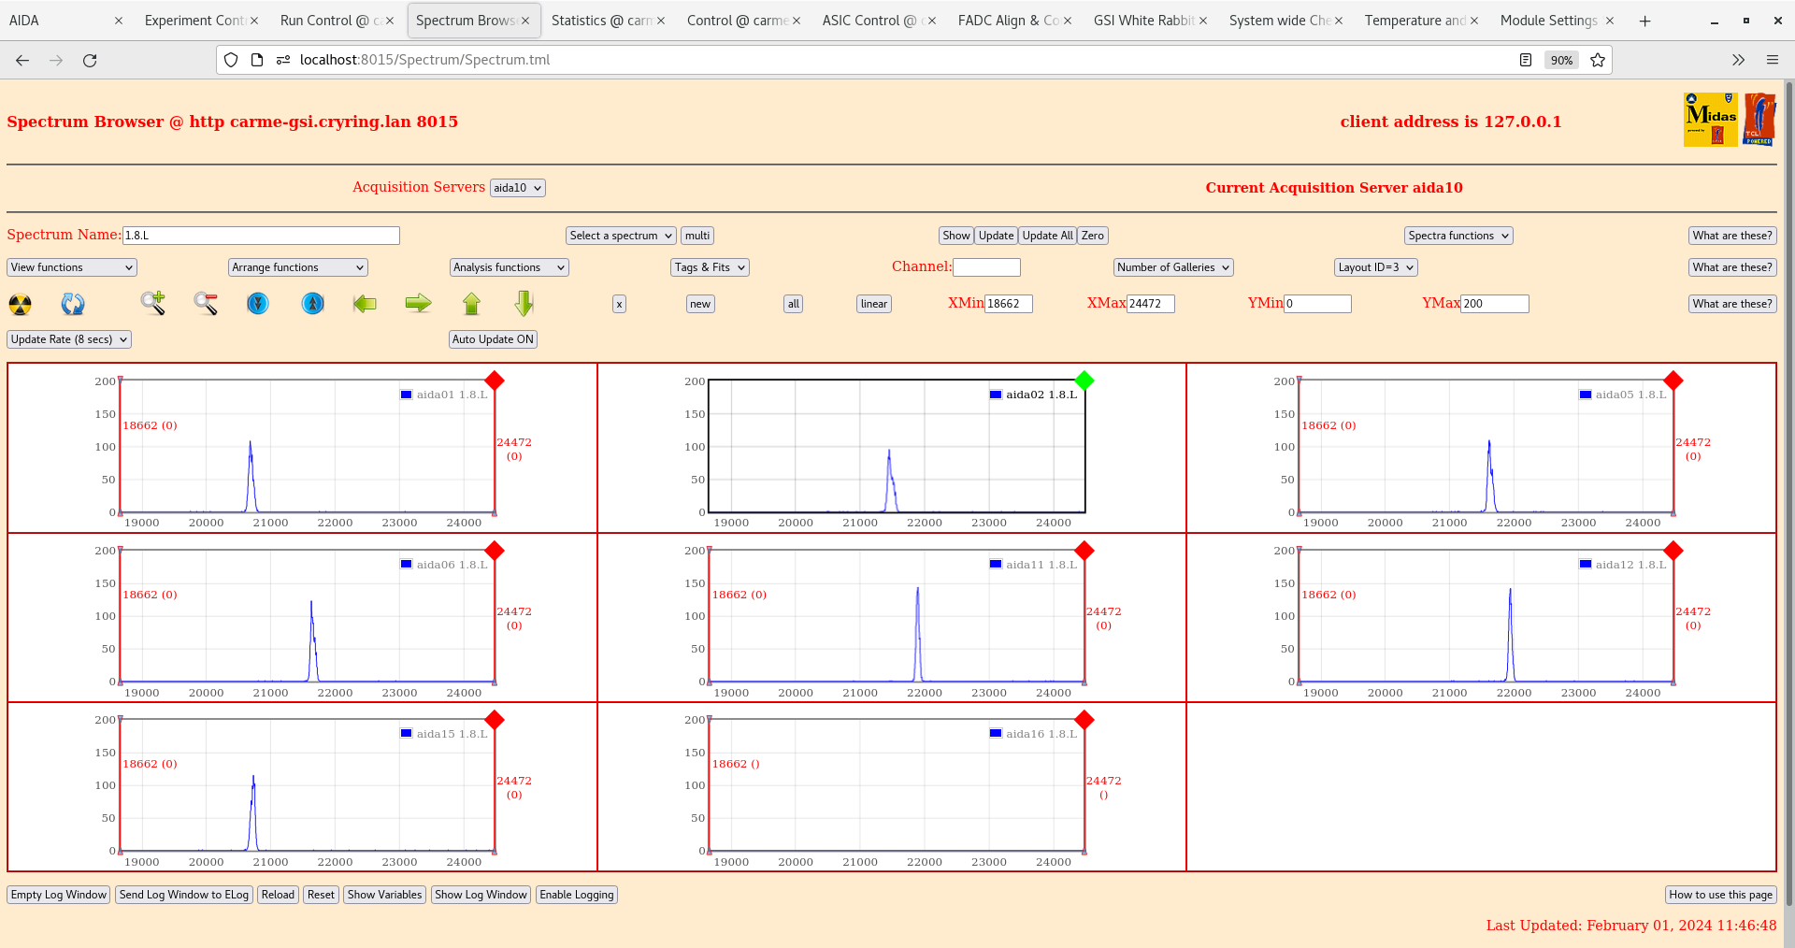This screenshot has height=948, width=1795.
Task: Click the green left arrow navigation icon
Action: 365,304
